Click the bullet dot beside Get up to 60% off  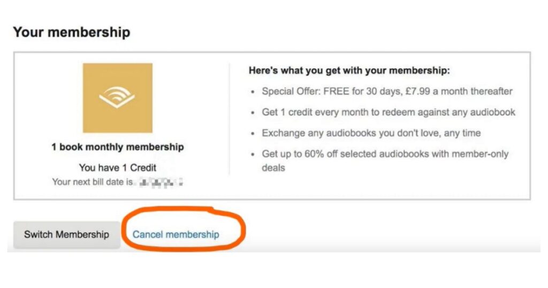(x=253, y=155)
